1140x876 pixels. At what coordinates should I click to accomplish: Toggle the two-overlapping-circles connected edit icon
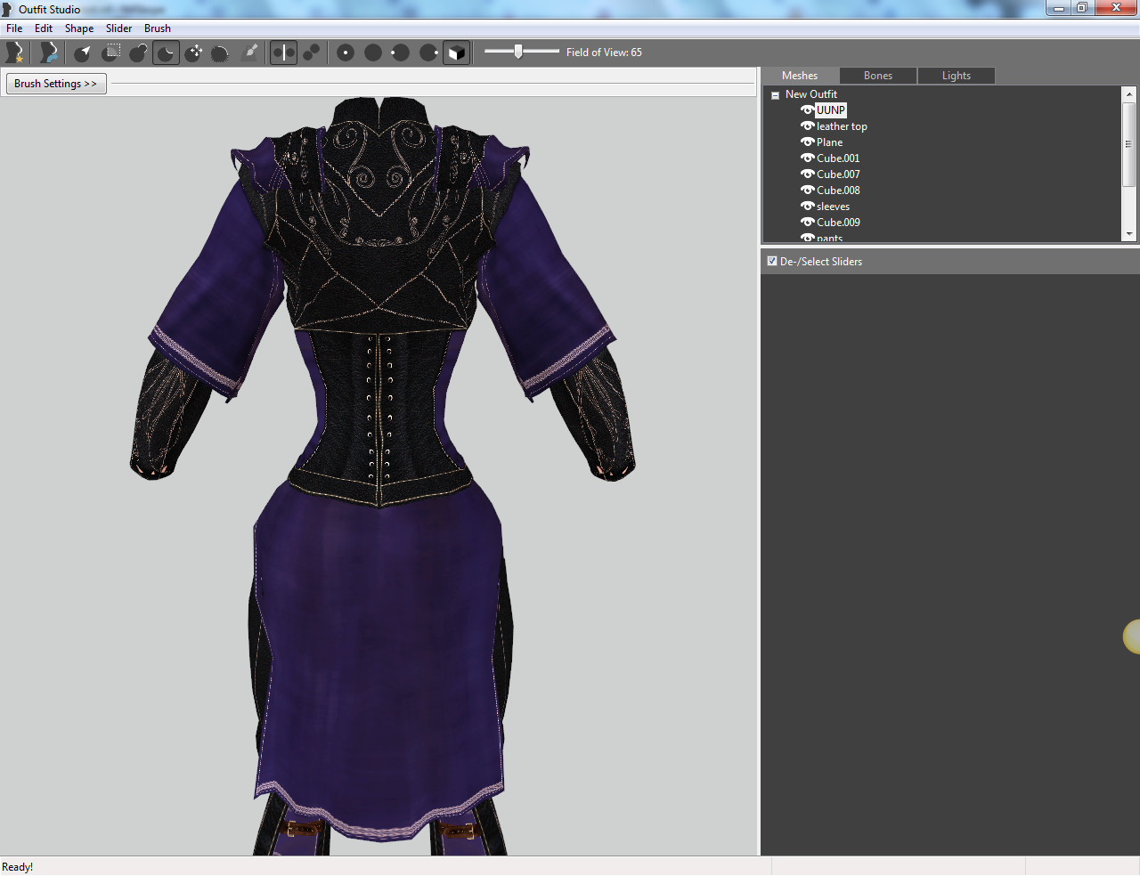(x=311, y=53)
